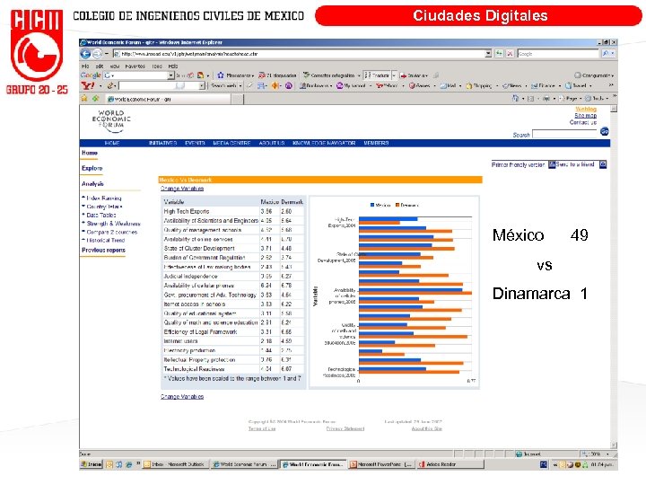This screenshot has width=646, height=485.
Task: Click the Historical Trend sidebar link
Action: 106,241
